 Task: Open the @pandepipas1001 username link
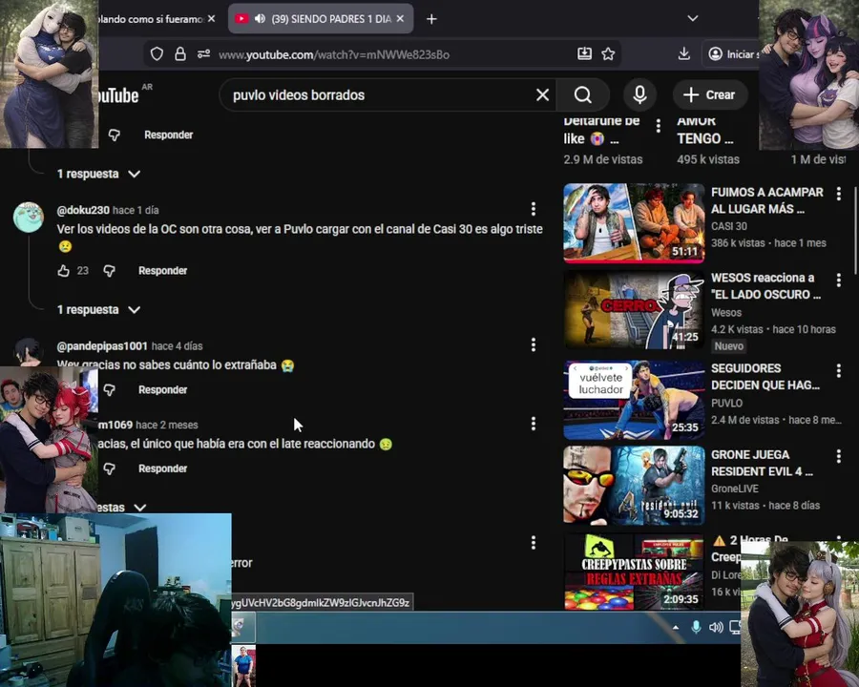(x=102, y=345)
